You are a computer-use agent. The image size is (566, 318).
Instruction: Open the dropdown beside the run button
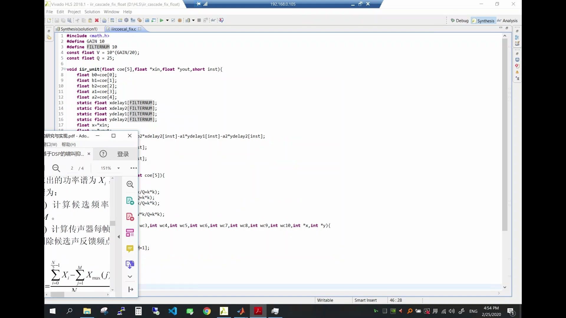point(167,20)
